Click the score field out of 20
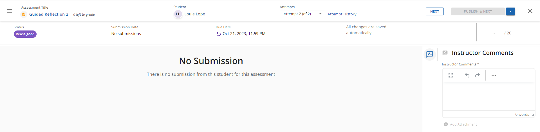The height and width of the screenshot is (132, 540). click(494, 33)
